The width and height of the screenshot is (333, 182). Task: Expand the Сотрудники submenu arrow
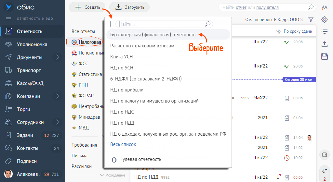click(58, 122)
